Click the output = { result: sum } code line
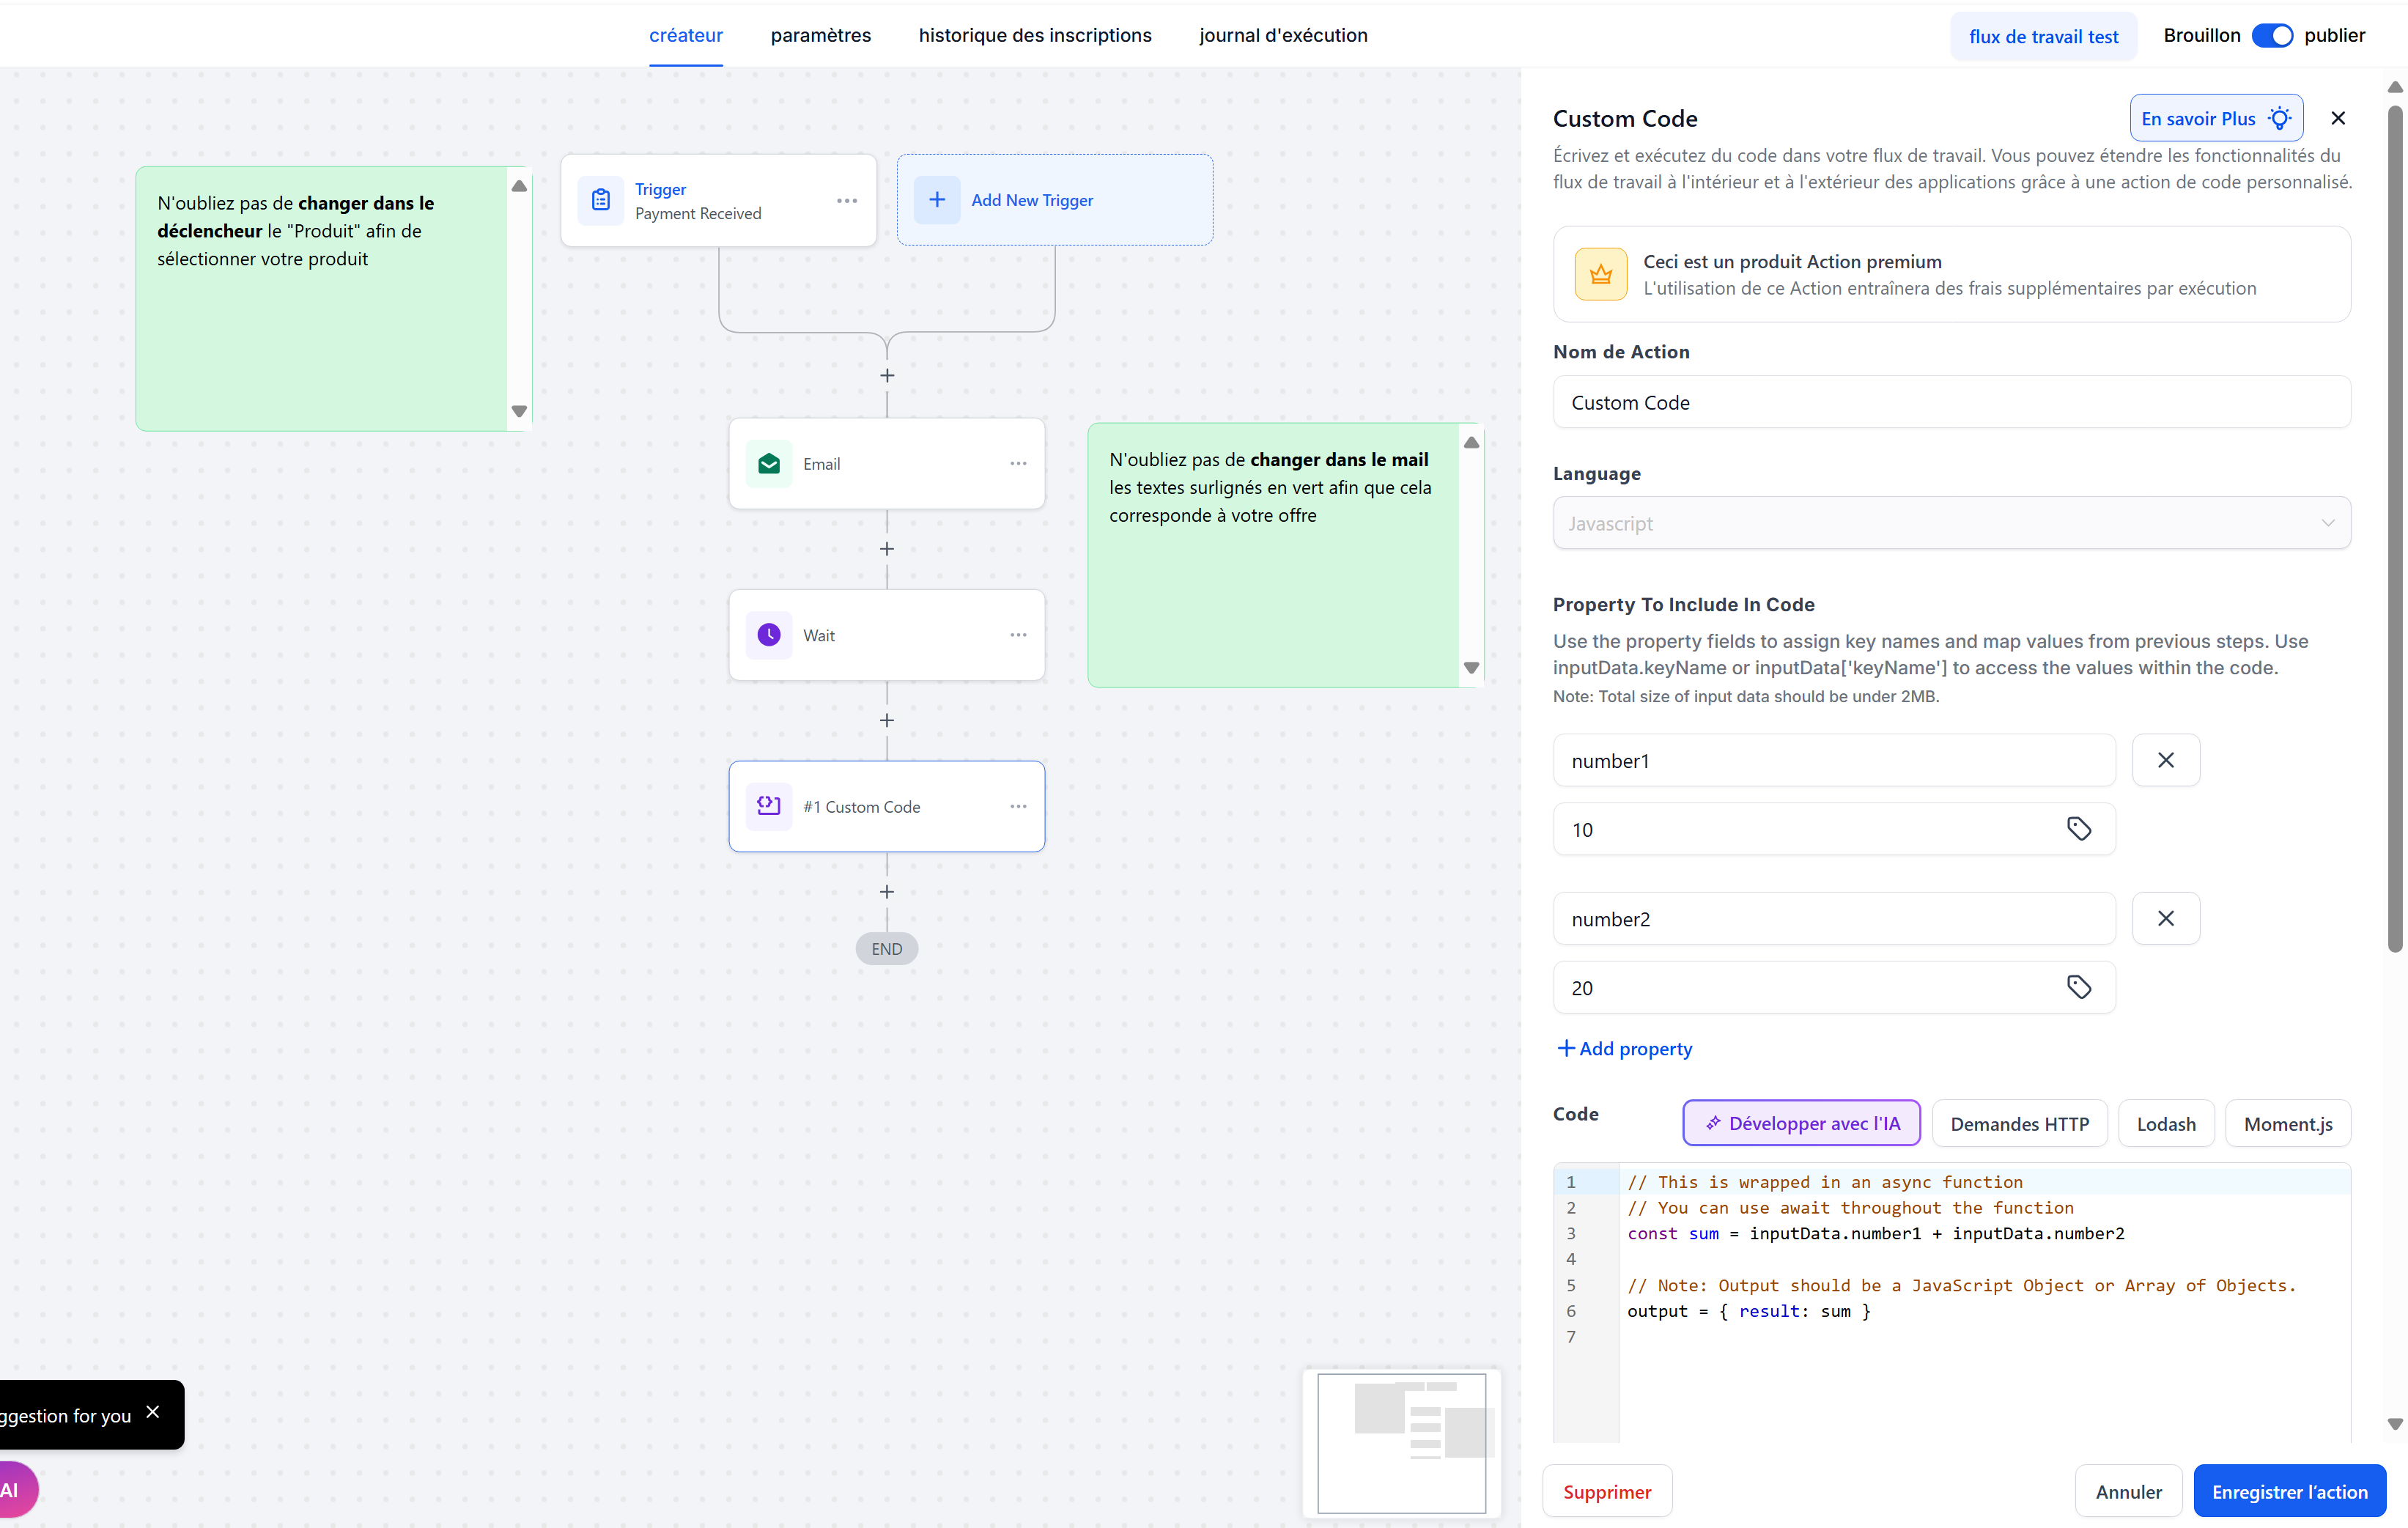Viewport: 2408px width, 1528px height. pos(1748,1311)
